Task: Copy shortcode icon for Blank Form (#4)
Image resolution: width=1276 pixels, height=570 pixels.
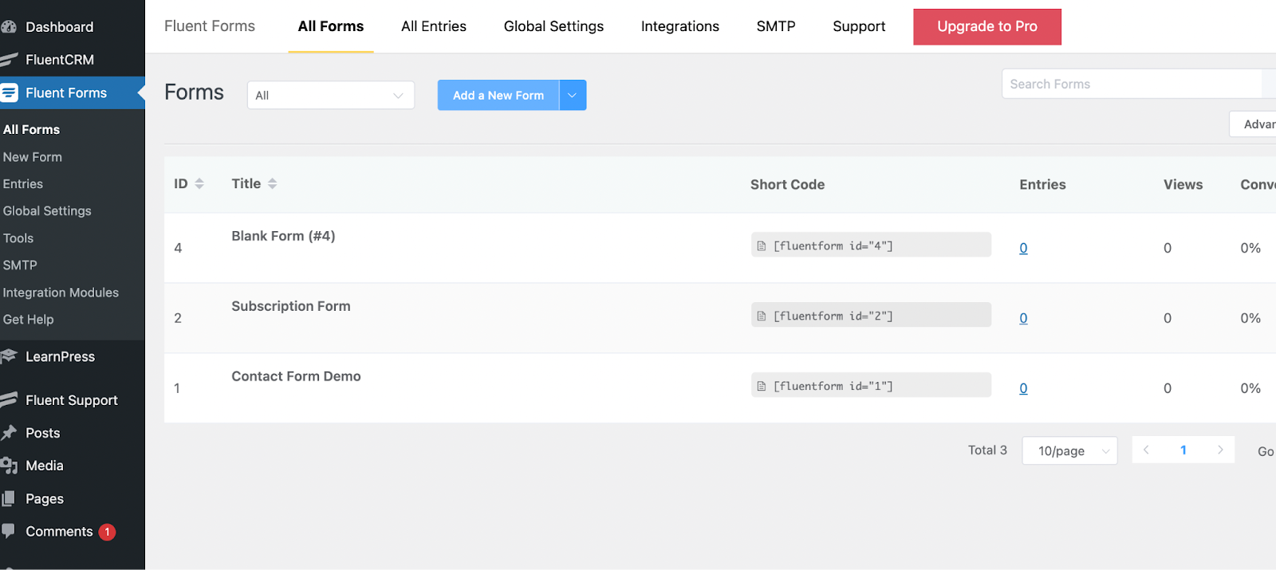Action: [x=762, y=246]
